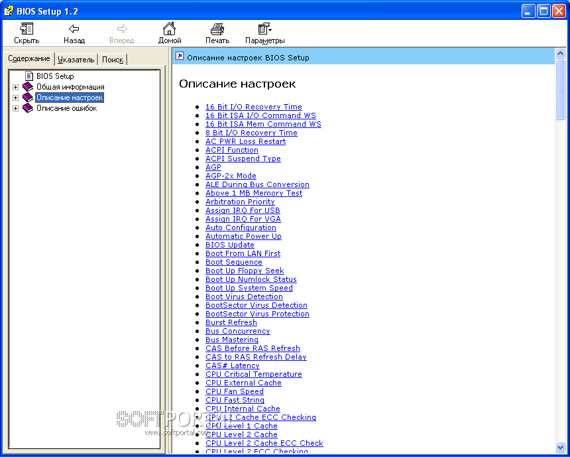
Task: Open the CPU Fast String link
Action: coord(235,400)
